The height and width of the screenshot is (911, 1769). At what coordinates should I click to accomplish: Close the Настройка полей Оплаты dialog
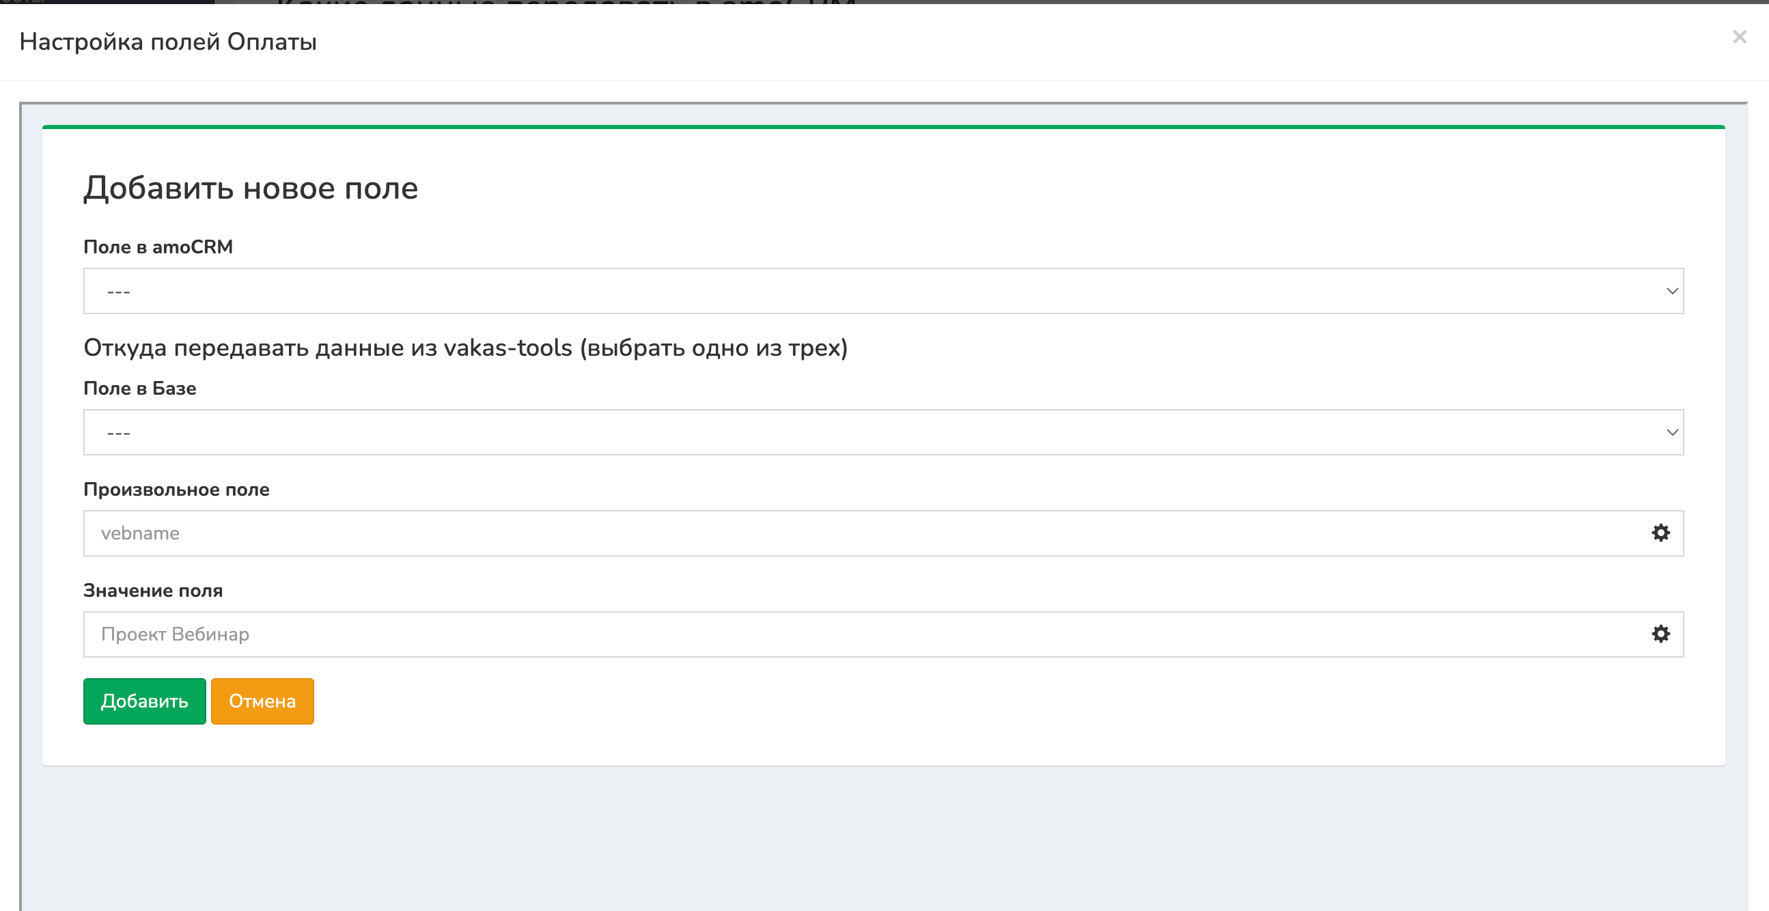(1739, 37)
